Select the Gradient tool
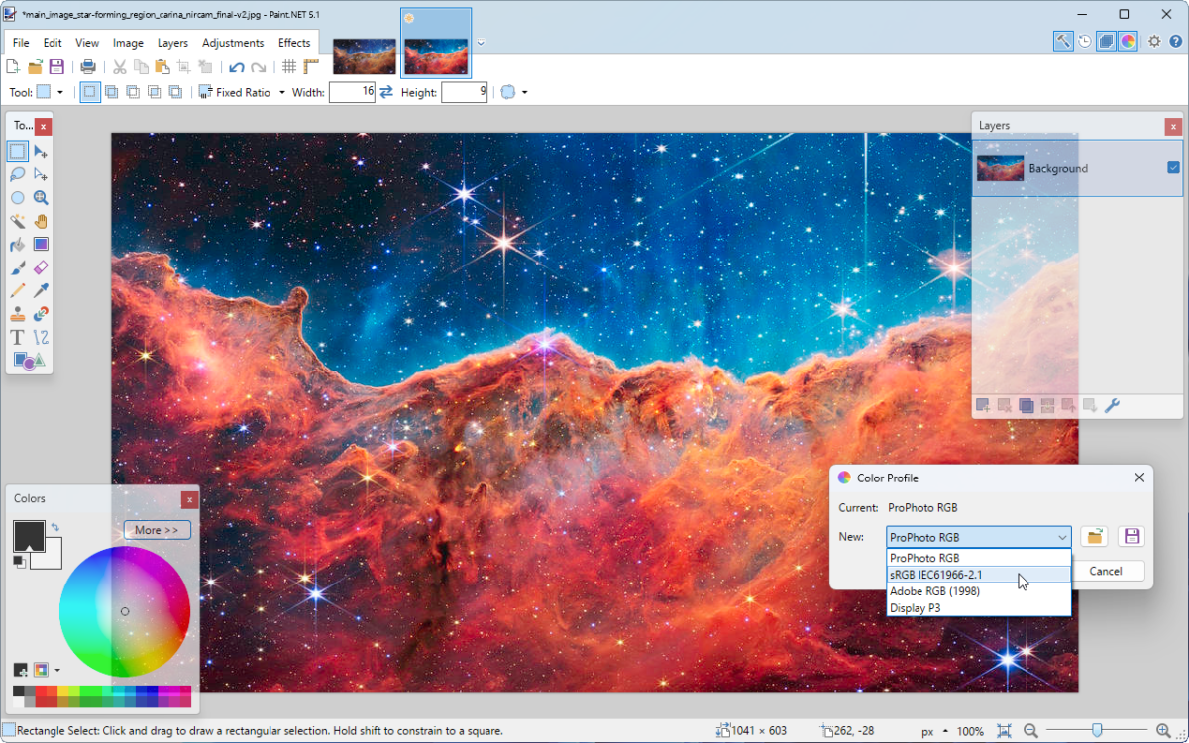Viewport: 1189px width, 743px height. [x=41, y=244]
